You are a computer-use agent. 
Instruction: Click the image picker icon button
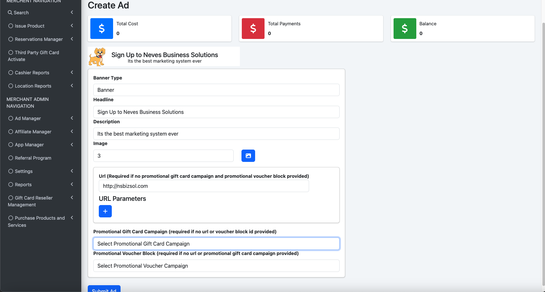point(248,156)
